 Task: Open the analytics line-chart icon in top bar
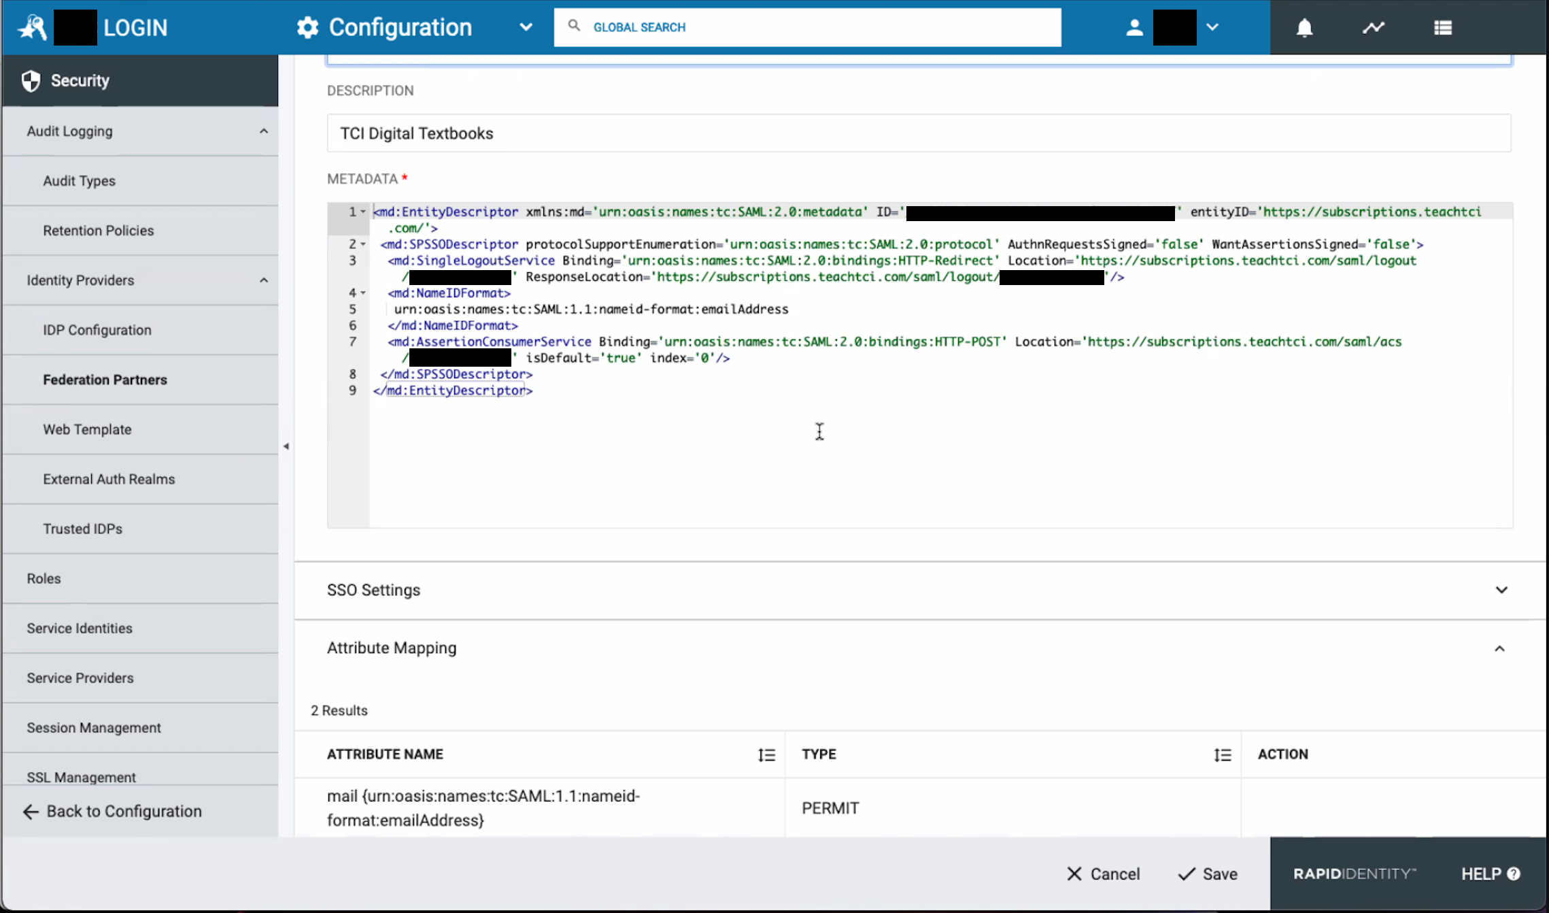tap(1374, 27)
